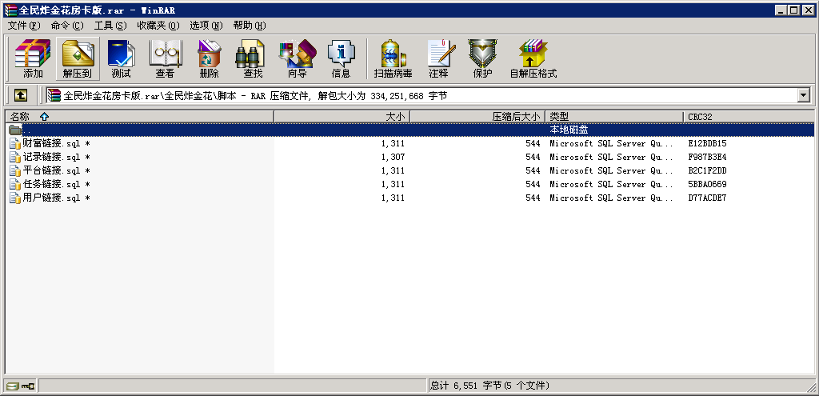Screen dimensions: 819x396
Task: Click the Scan Virus (扫描病毒) icon
Action: 393,58
